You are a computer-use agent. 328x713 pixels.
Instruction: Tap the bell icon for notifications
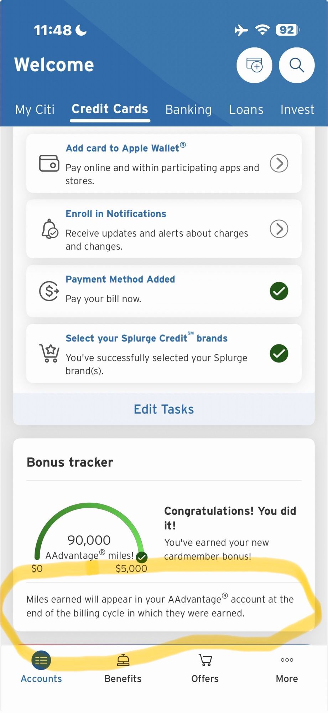pyautogui.click(x=50, y=229)
